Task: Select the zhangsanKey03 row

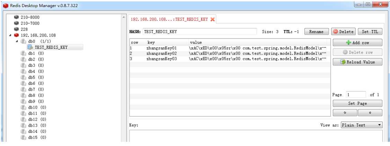Action: pyautogui.click(x=230, y=59)
